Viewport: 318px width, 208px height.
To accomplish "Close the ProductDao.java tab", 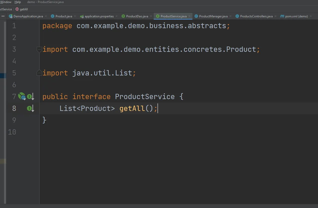I will coord(151,16).
